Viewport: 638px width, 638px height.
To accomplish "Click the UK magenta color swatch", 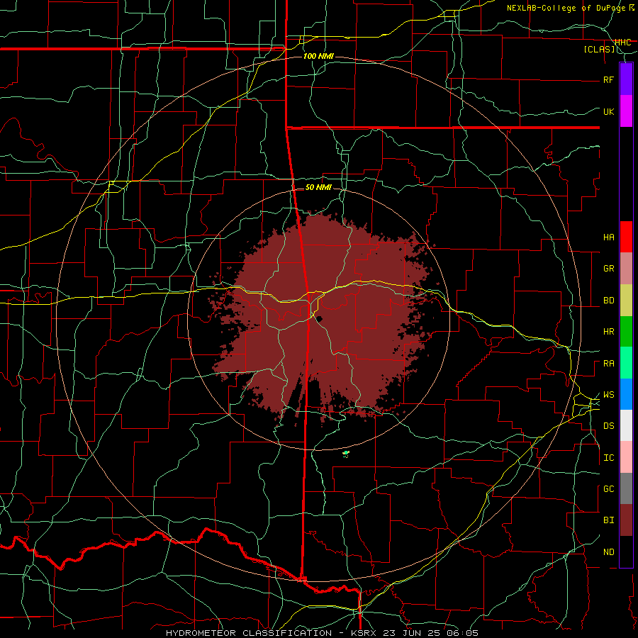I will click(626, 111).
